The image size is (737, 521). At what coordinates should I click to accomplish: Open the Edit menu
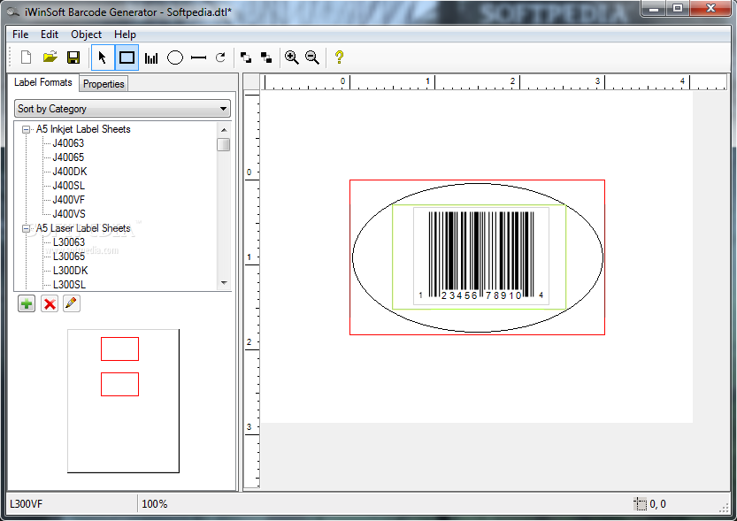(50, 34)
